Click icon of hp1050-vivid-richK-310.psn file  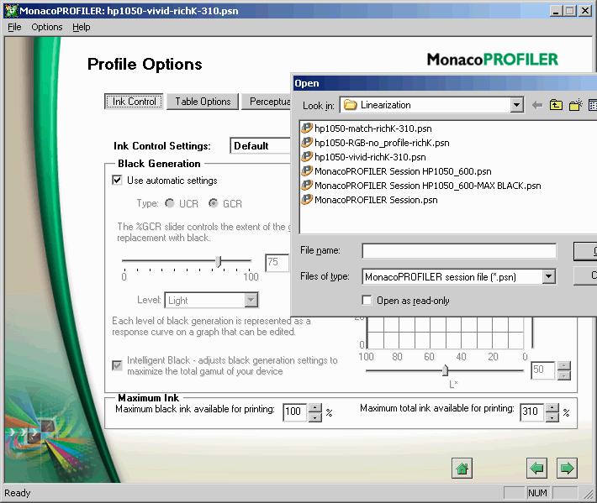pyautogui.click(x=307, y=157)
